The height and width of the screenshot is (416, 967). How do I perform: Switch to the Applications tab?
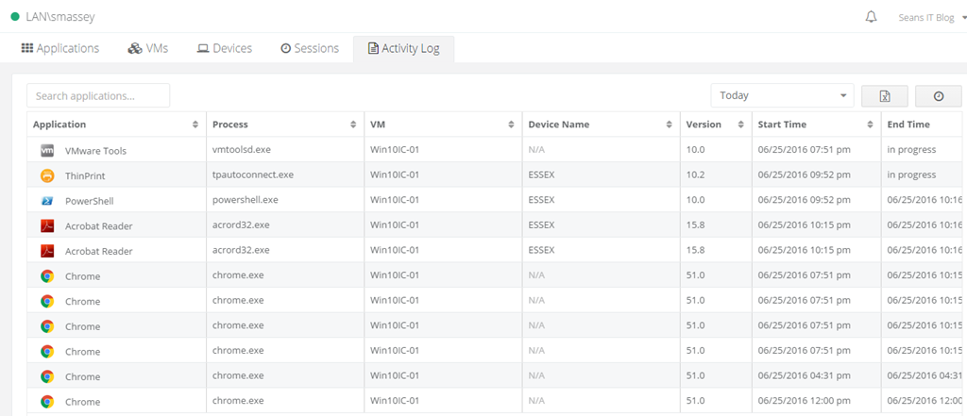coord(60,48)
